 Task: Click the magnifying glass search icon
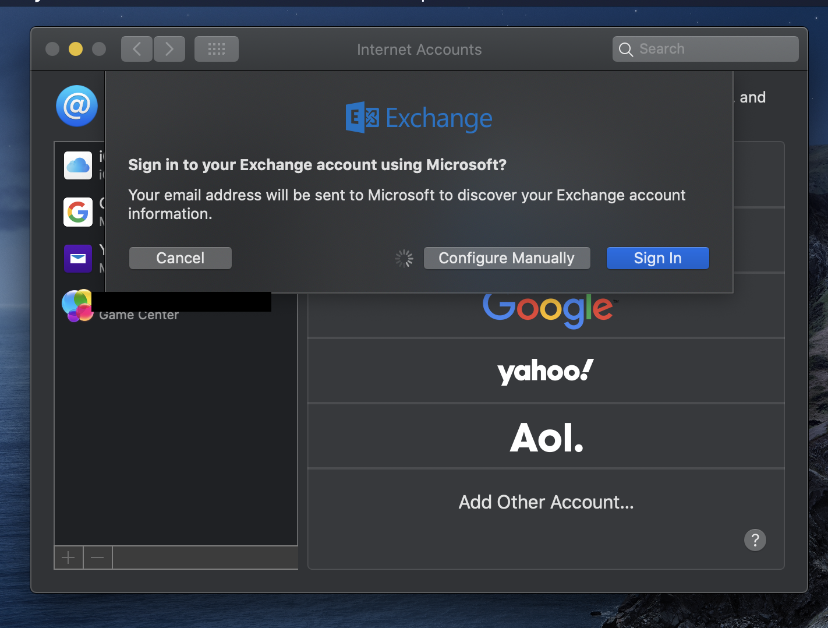626,50
